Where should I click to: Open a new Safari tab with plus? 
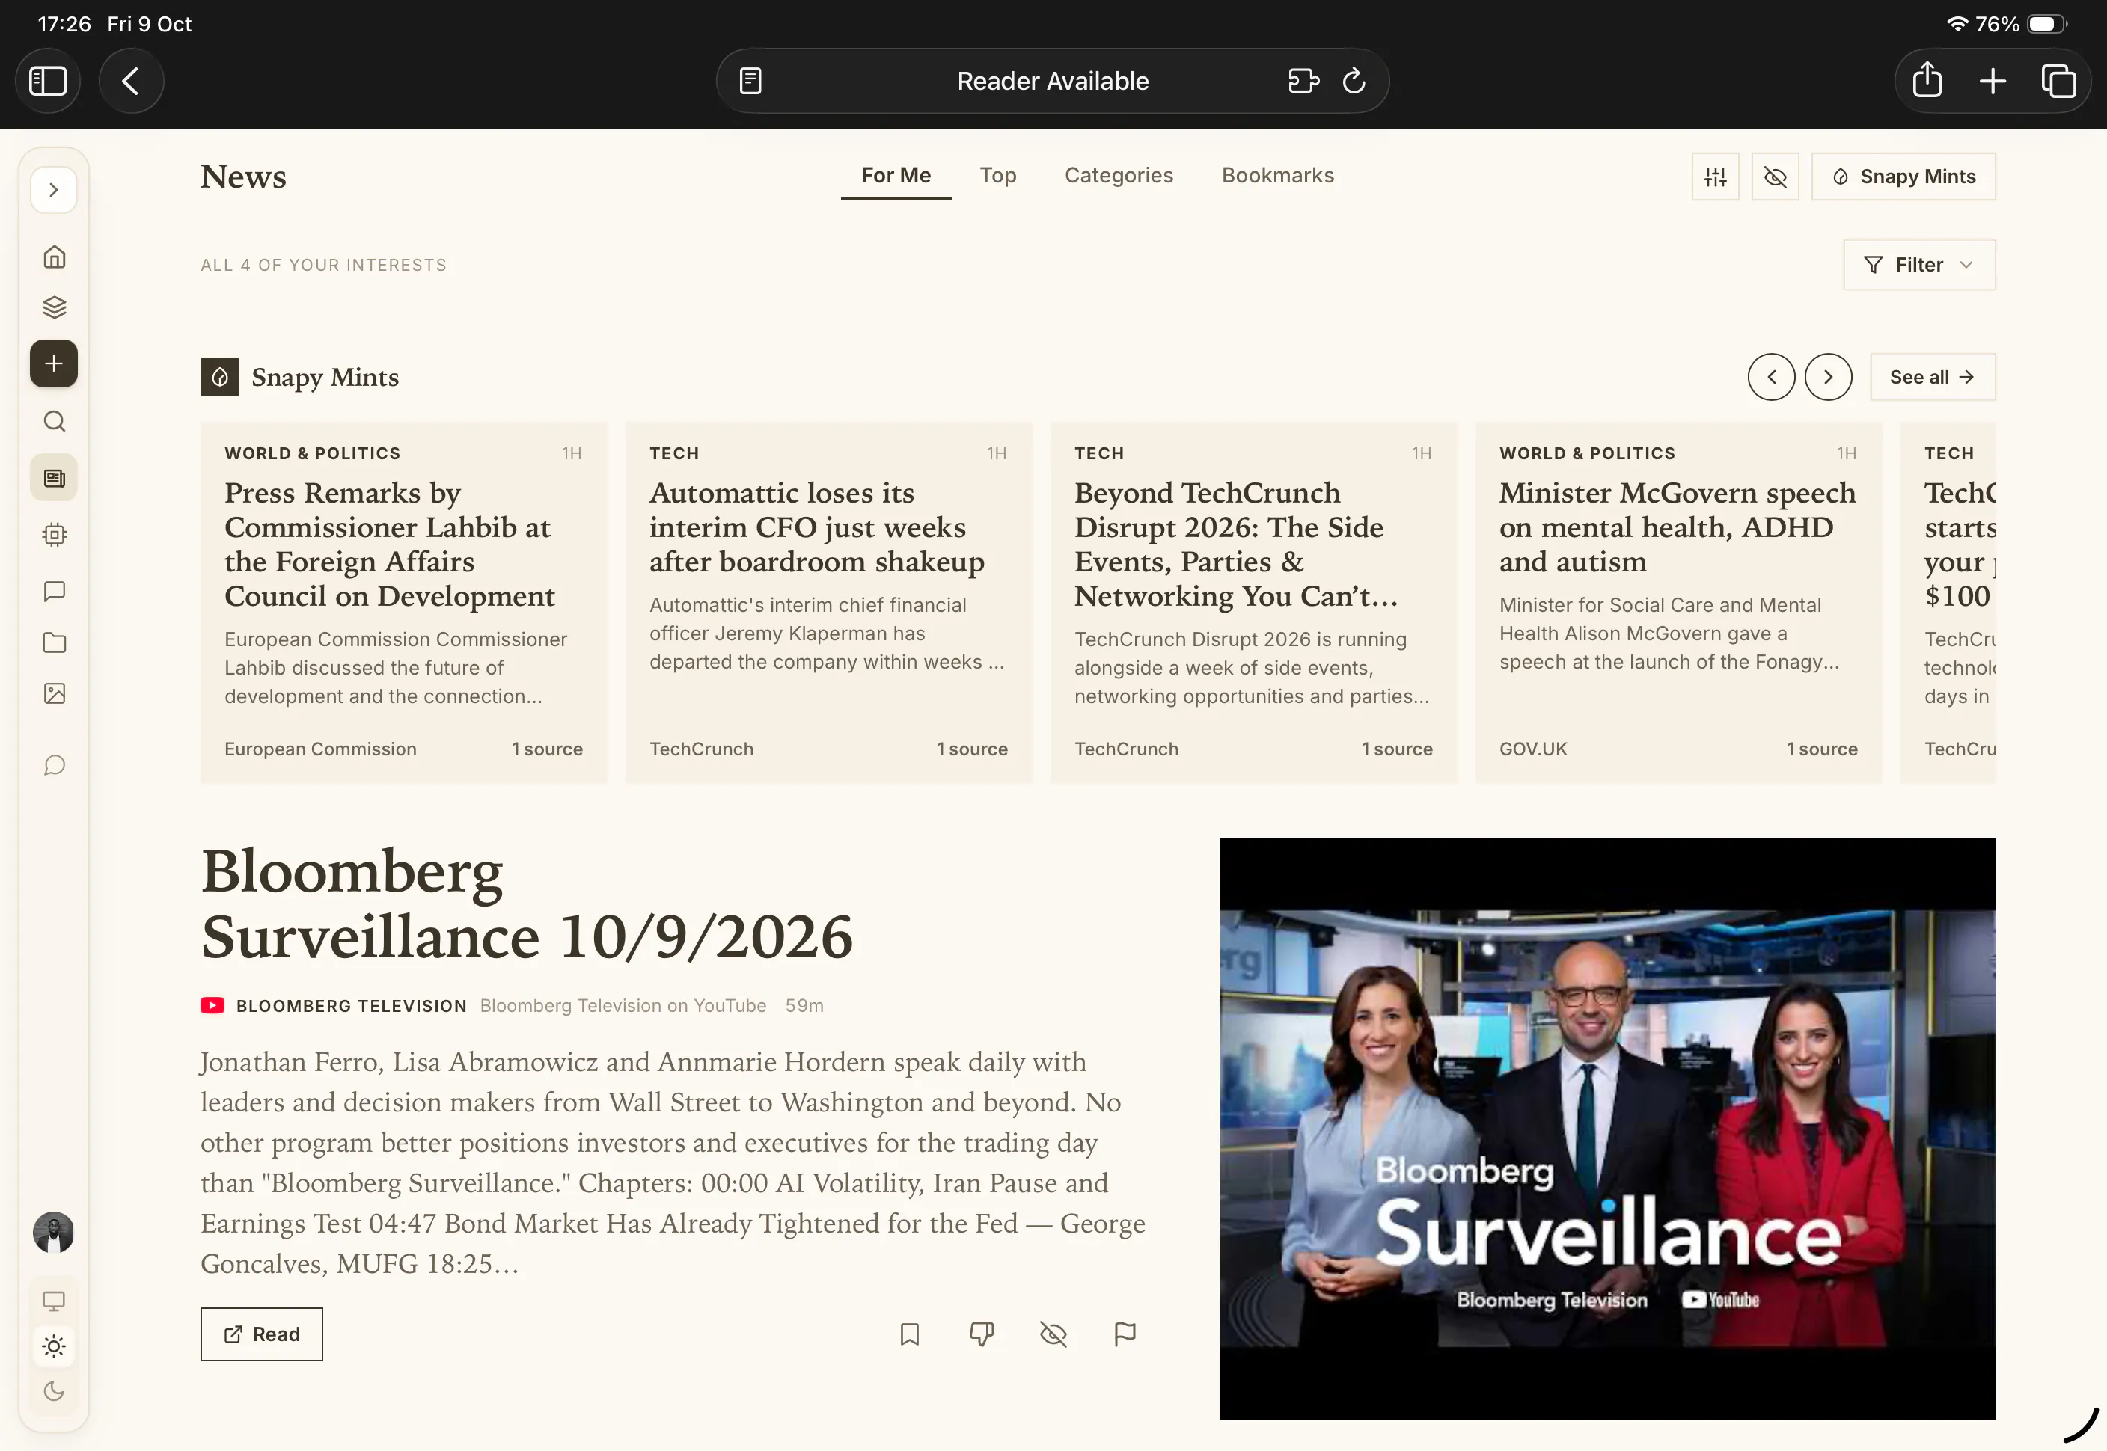(1993, 81)
